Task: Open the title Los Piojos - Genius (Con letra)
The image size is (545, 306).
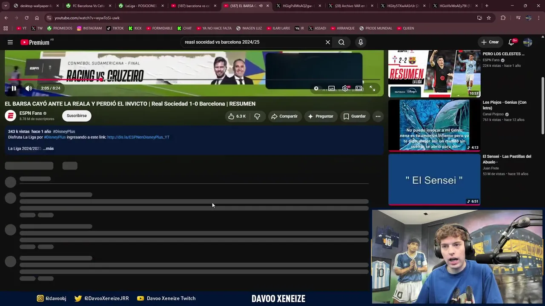Action: click(x=505, y=105)
